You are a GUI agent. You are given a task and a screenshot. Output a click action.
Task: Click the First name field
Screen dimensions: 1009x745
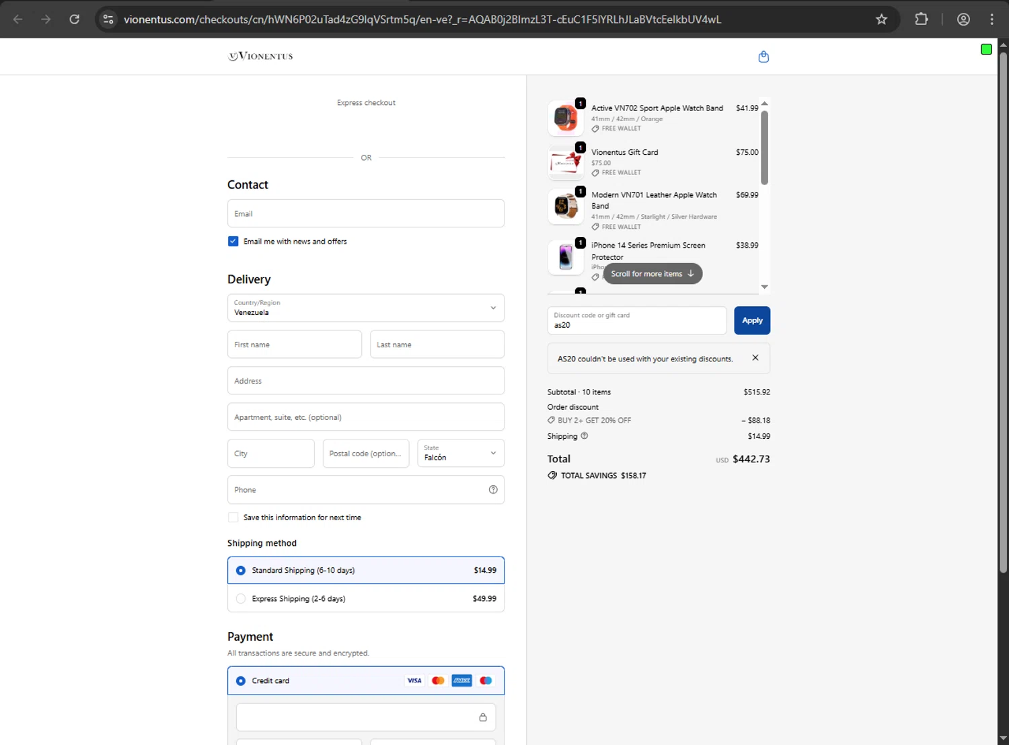[x=295, y=345]
